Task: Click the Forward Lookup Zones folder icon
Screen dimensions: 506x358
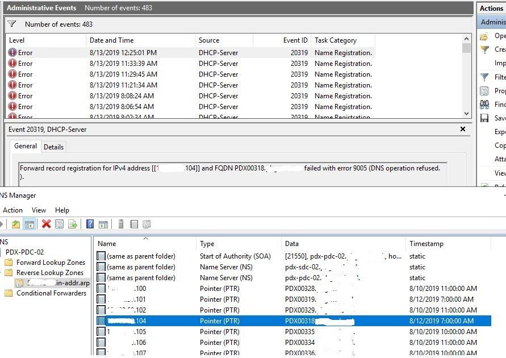Action: [x=9, y=263]
